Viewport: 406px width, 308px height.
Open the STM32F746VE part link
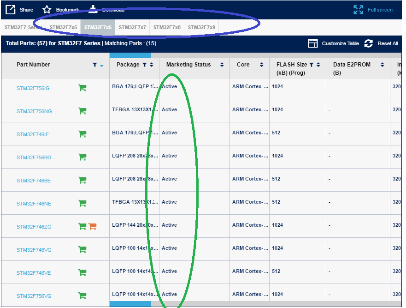tap(34, 273)
